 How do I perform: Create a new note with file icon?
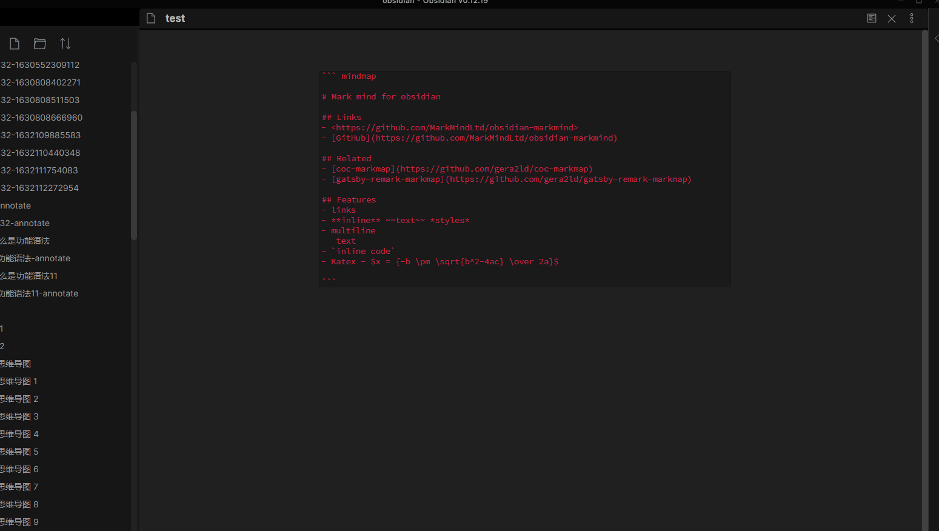15,44
